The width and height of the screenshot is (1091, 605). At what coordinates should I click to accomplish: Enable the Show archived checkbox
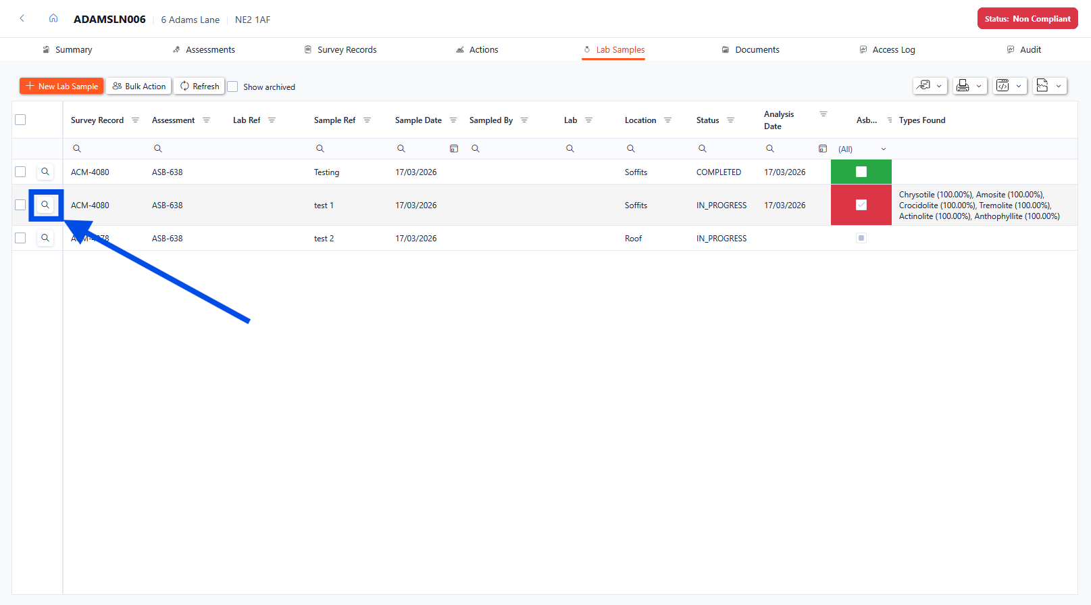click(x=233, y=87)
